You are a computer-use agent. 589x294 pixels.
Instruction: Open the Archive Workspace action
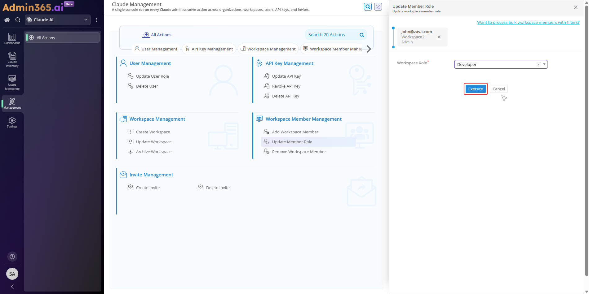[154, 152]
